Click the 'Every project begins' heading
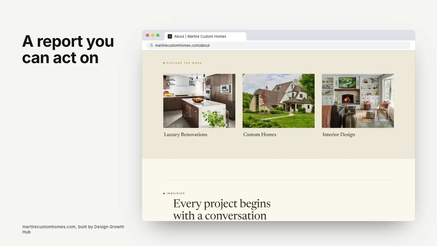Screen dimensions: 437x246 [222, 209]
